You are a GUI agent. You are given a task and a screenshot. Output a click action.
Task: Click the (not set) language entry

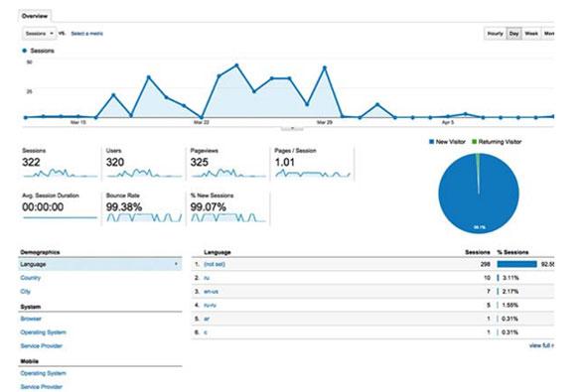coord(215,264)
